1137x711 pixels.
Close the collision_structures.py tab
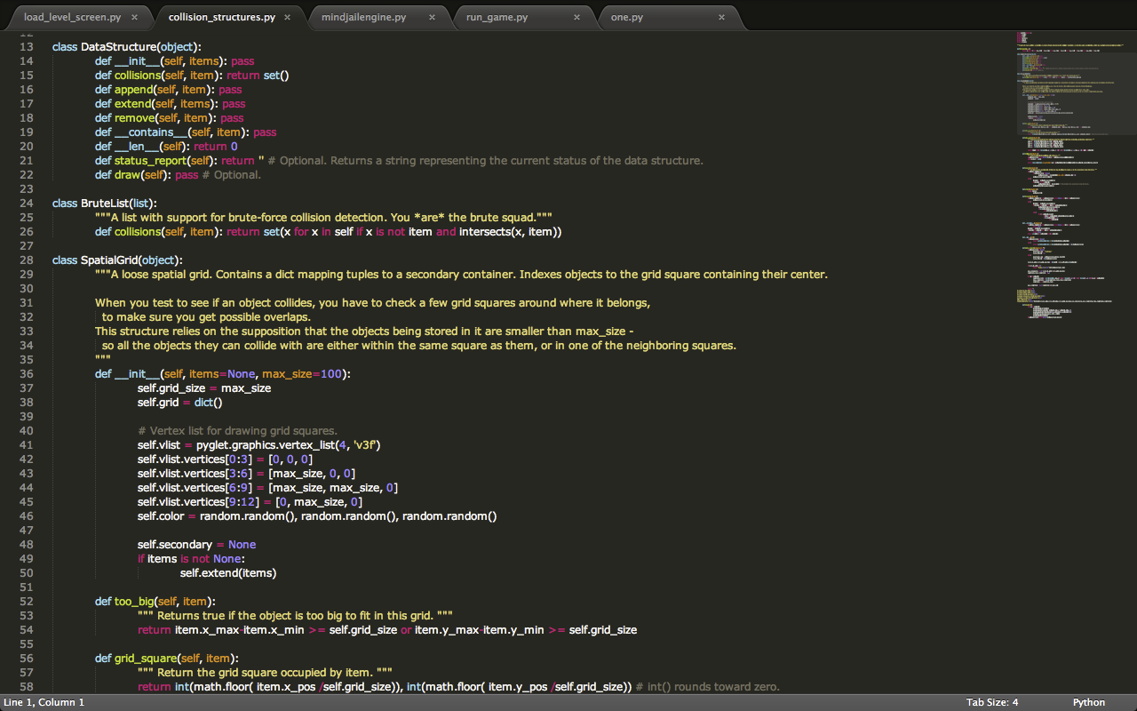tap(288, 17)
